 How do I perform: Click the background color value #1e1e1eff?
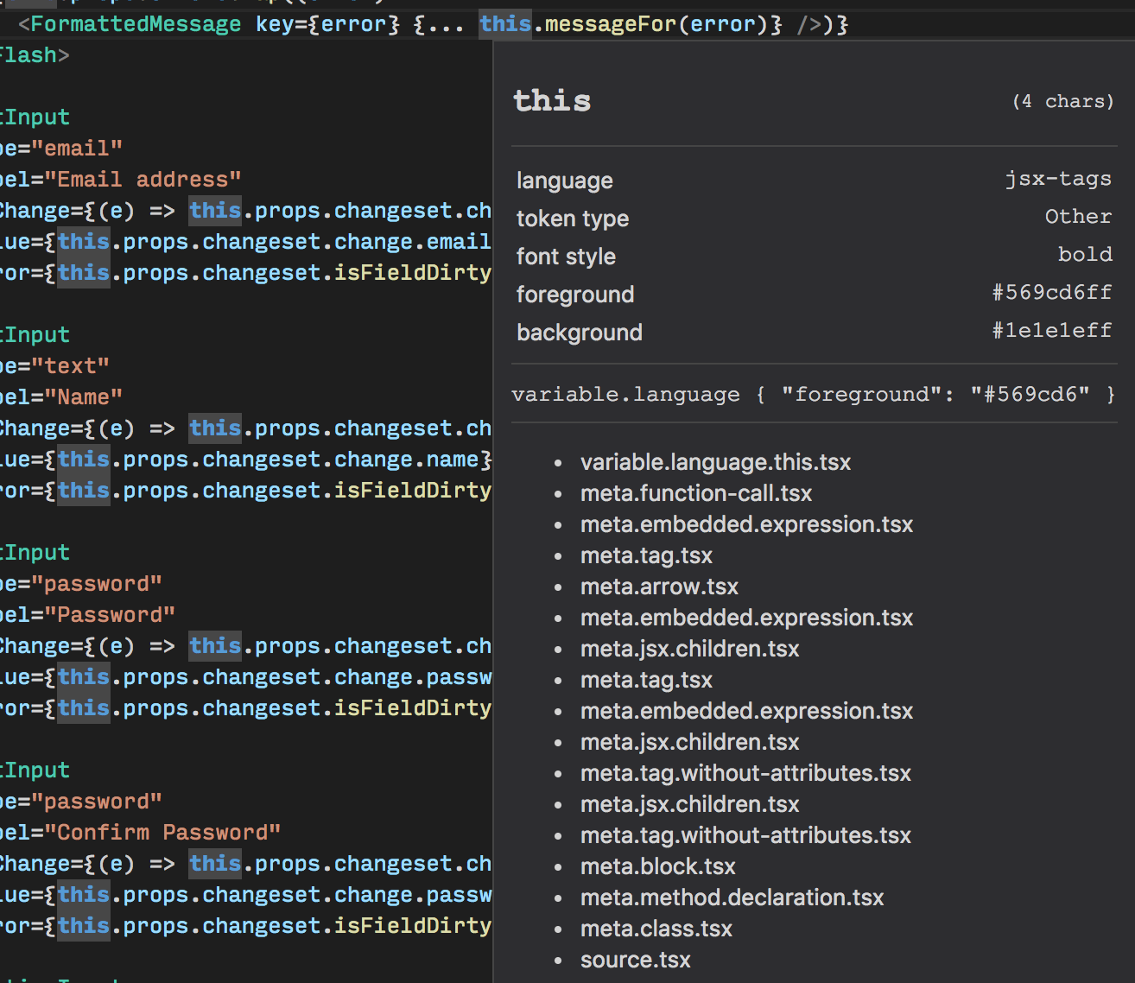(x=1052, y=330)
